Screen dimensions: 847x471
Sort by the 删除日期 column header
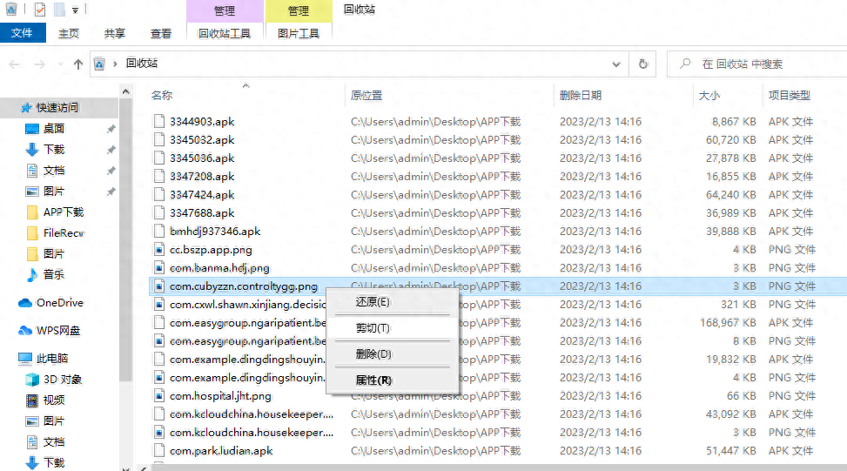tap(580, 96)
